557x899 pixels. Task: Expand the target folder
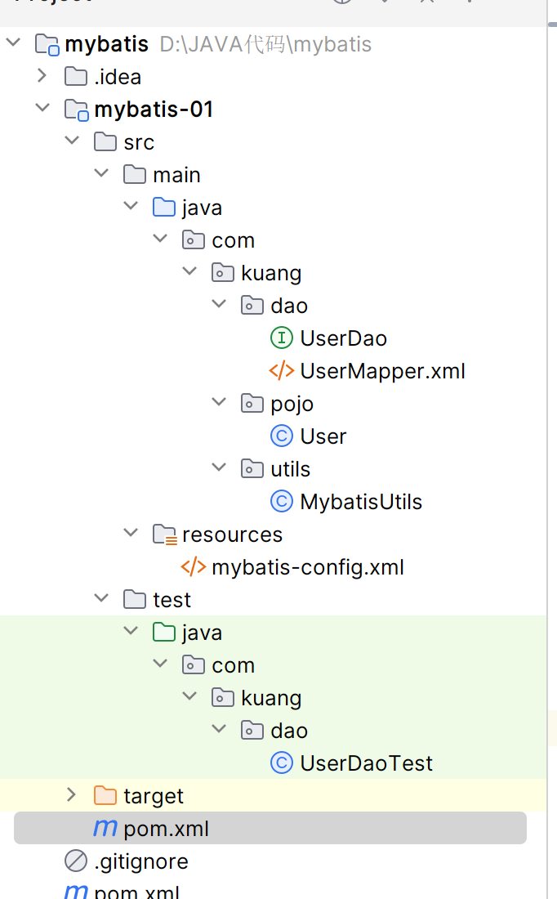(x=72, y=796)
